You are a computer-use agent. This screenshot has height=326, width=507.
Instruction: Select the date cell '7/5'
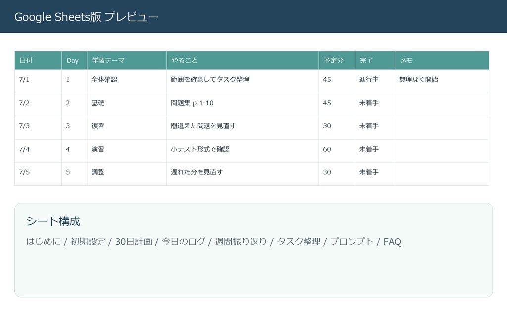click(38, 174)
